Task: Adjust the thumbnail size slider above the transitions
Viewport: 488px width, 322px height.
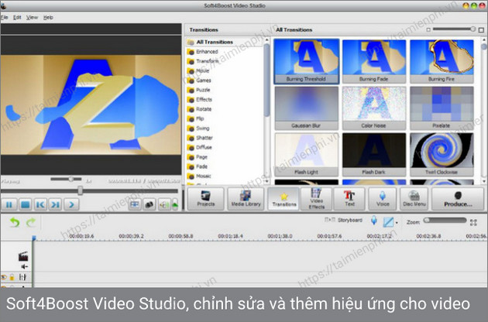Action: click(455, 29)
